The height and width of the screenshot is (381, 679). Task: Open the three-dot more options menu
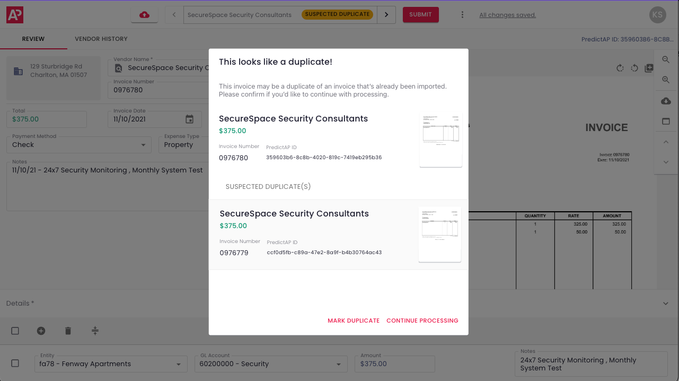tap(462, 15)
